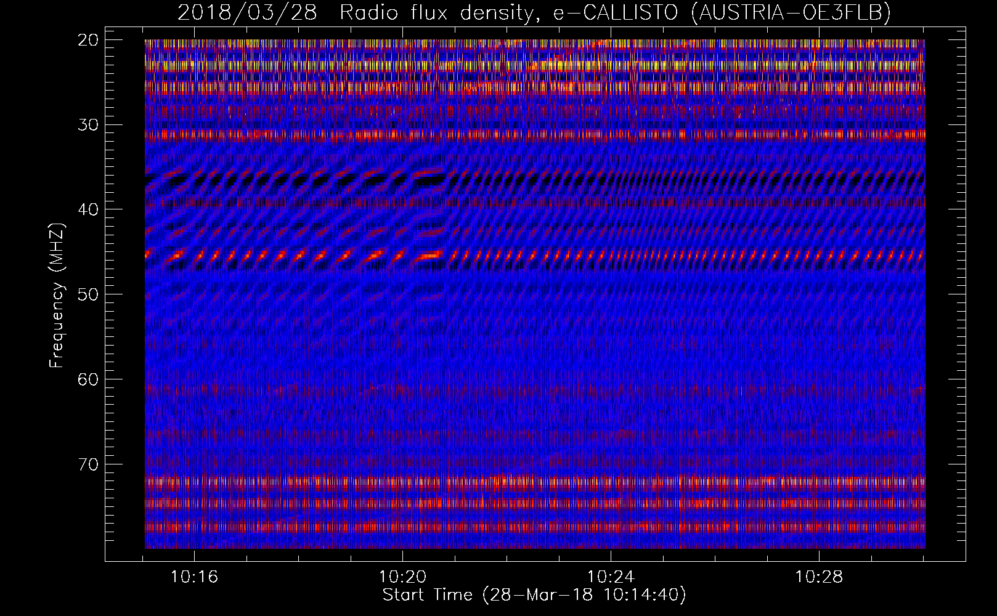
Task: Click the time tick label '10:20'
Action: pos(402,577)
